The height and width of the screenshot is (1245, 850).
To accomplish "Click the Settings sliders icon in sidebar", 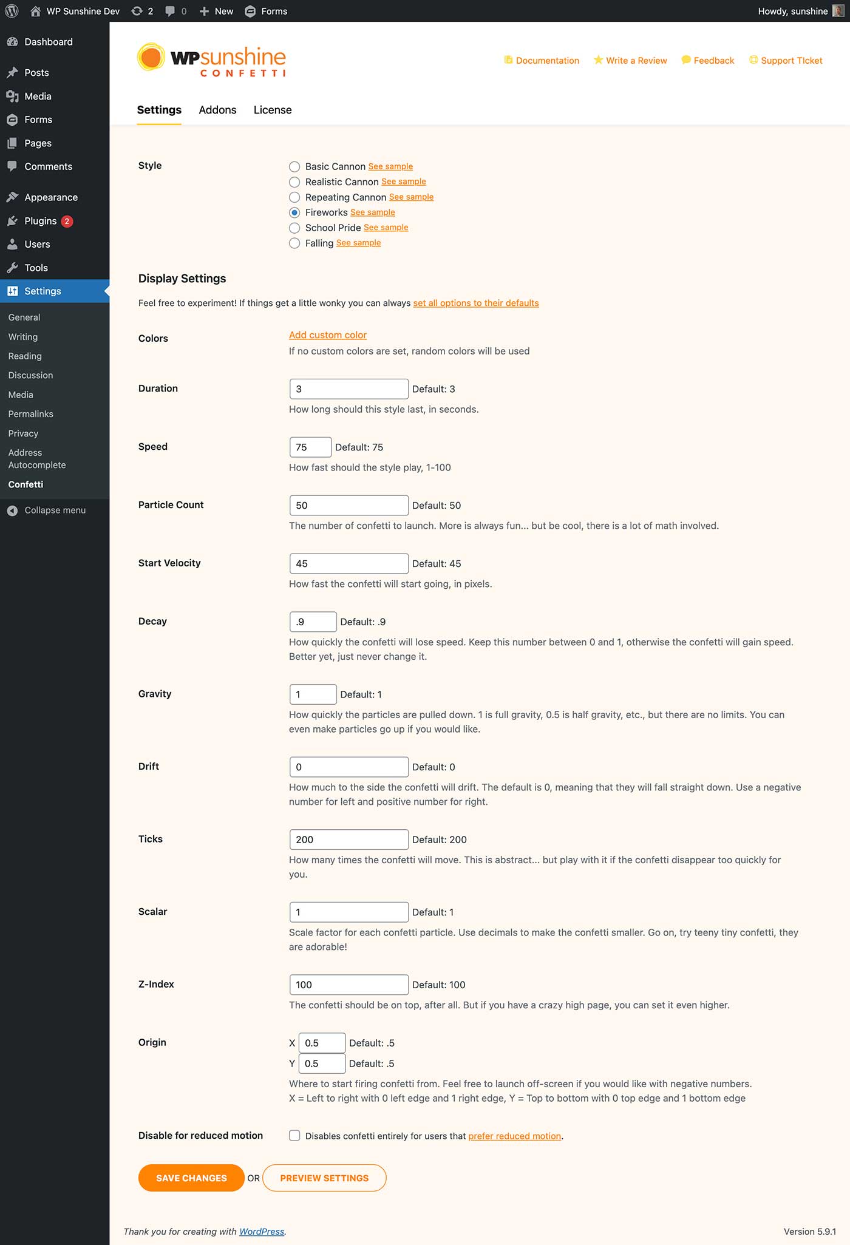I will click(12, 291).
